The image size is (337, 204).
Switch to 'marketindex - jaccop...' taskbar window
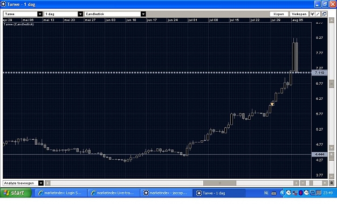tap(166, 193)
